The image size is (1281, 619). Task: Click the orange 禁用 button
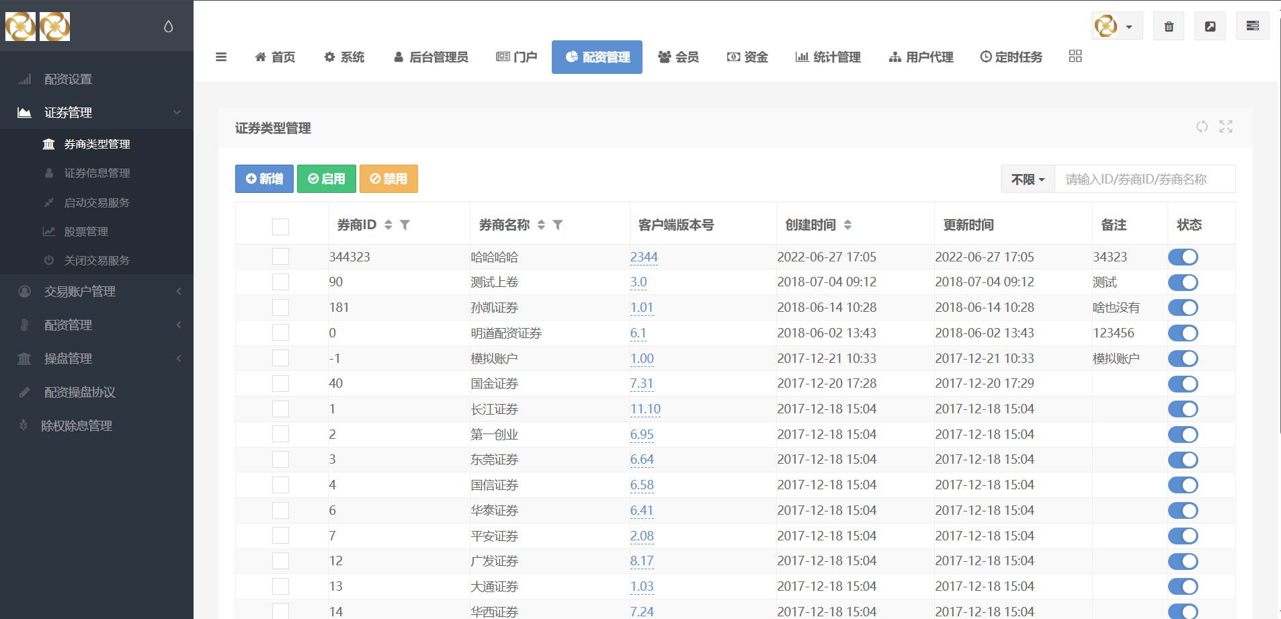pos(388,179)
